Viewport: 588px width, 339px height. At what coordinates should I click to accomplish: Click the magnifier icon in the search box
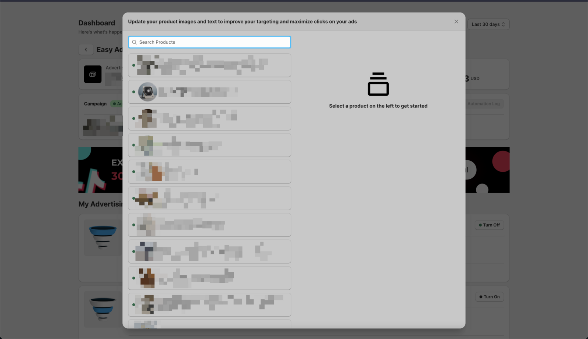135,42
